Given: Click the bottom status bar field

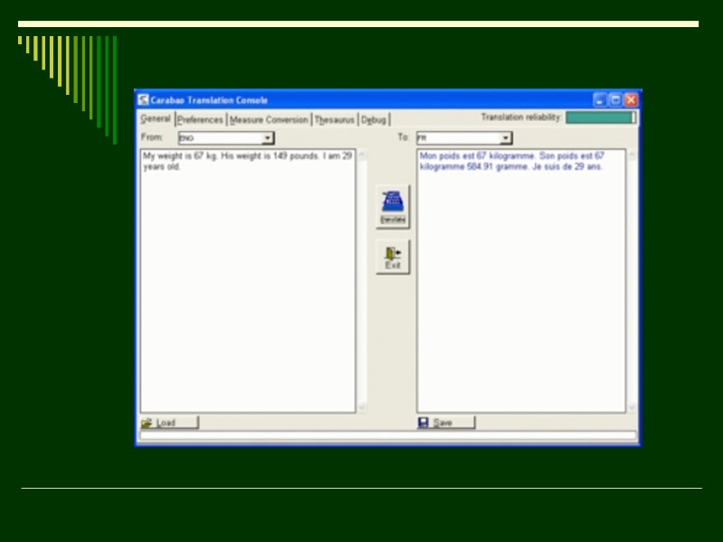Looking at the screenshot, I should 388,435.
